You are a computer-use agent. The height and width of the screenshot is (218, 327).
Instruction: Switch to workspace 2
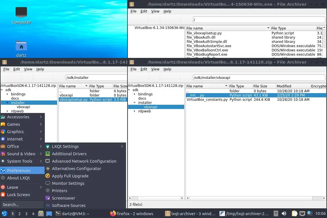[19, 214]
